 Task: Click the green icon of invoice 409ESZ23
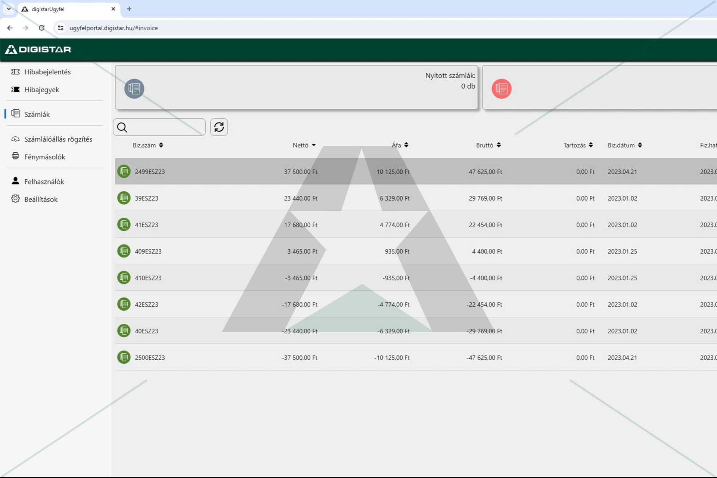(x=124, y=251)
